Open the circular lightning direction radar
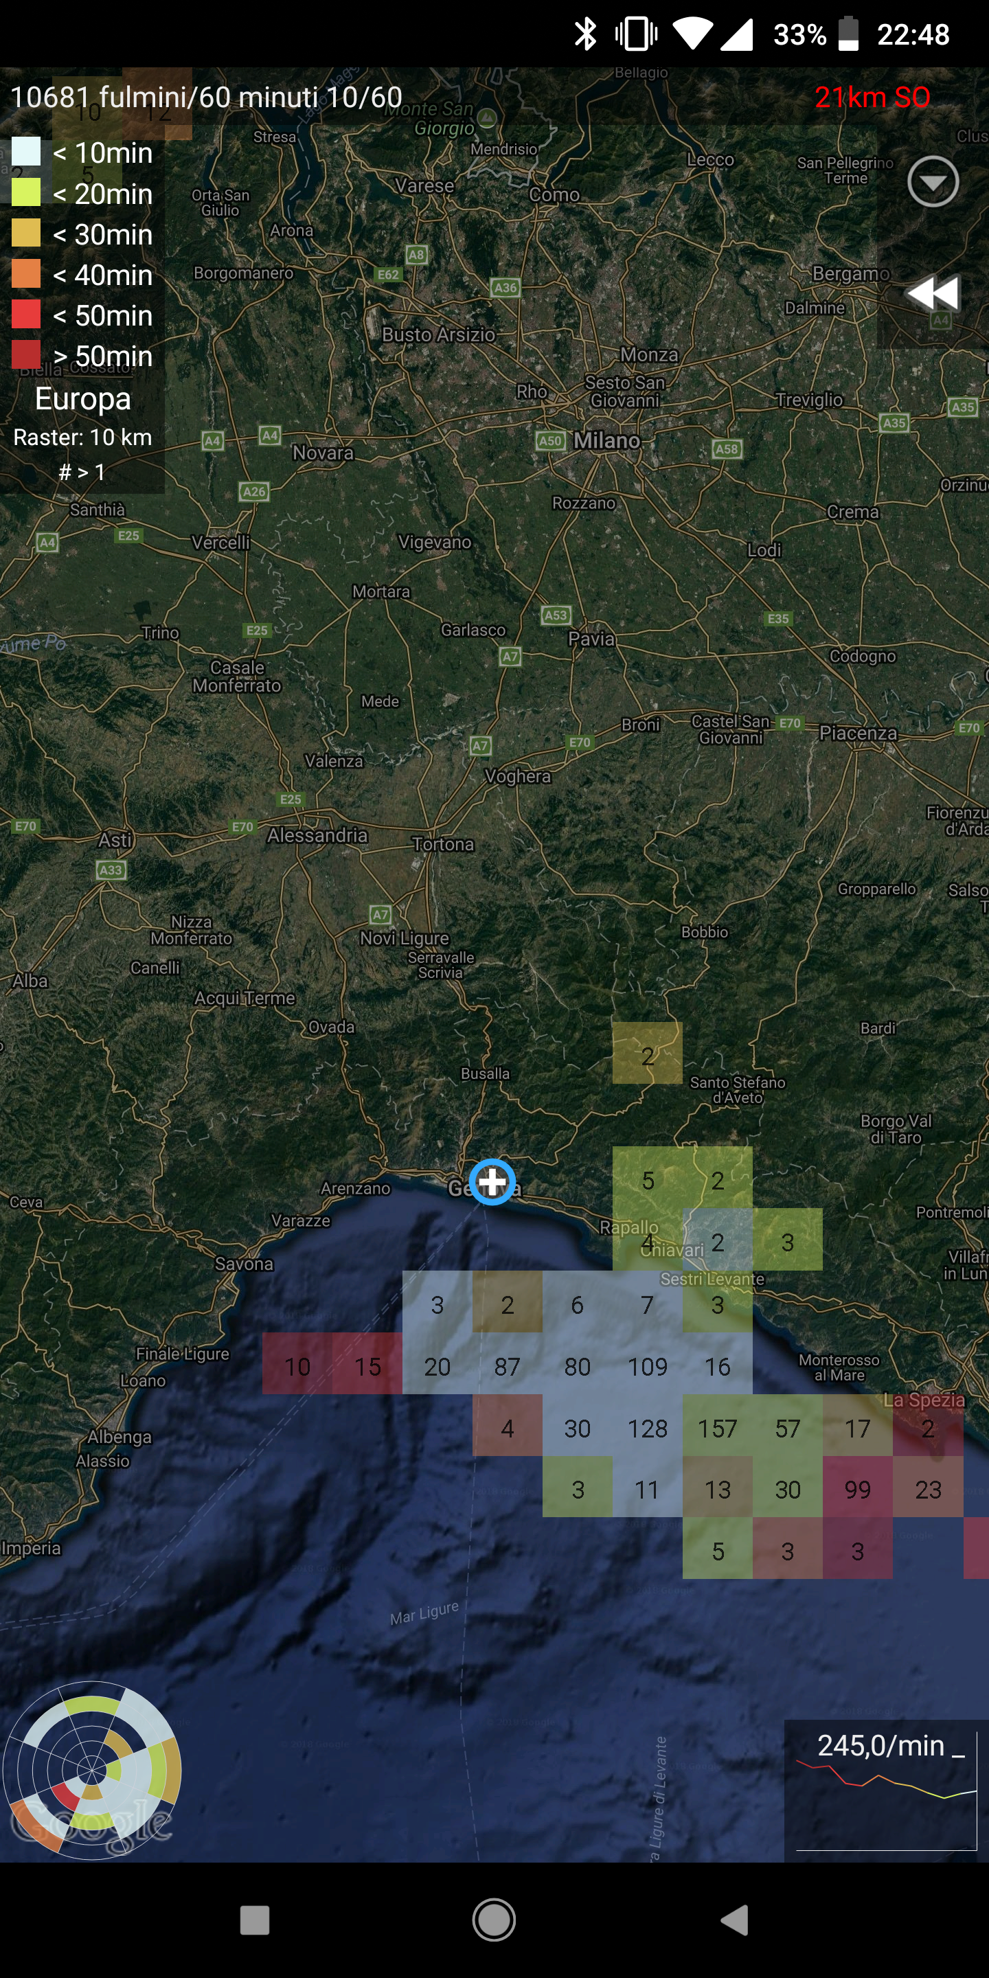The height and width of the screenshot is (1978, 989). [x=91, y=1770]
